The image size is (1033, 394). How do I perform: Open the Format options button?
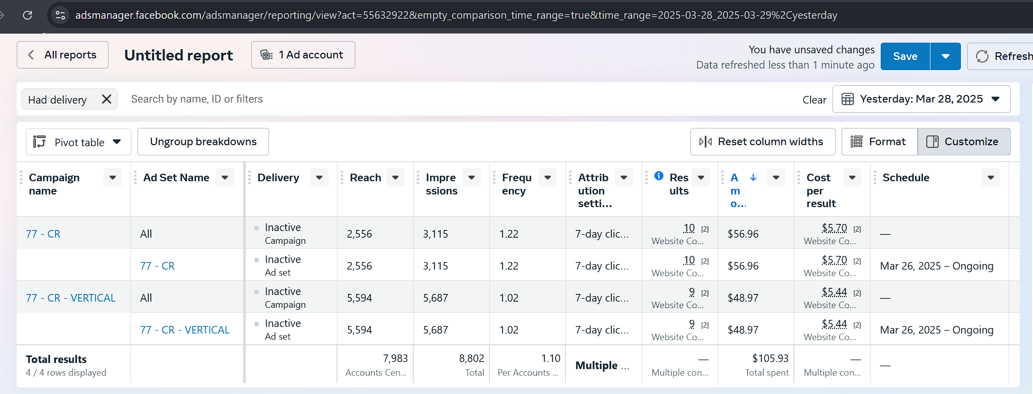click(x=879, y=142)
